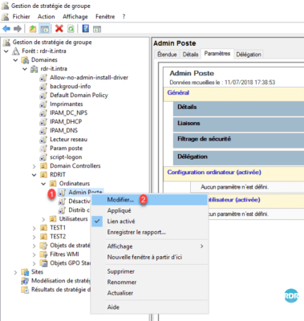This screenshot has height=321, width=304.
Task: Switch to the Délégation tab
Action: (249, 55)
